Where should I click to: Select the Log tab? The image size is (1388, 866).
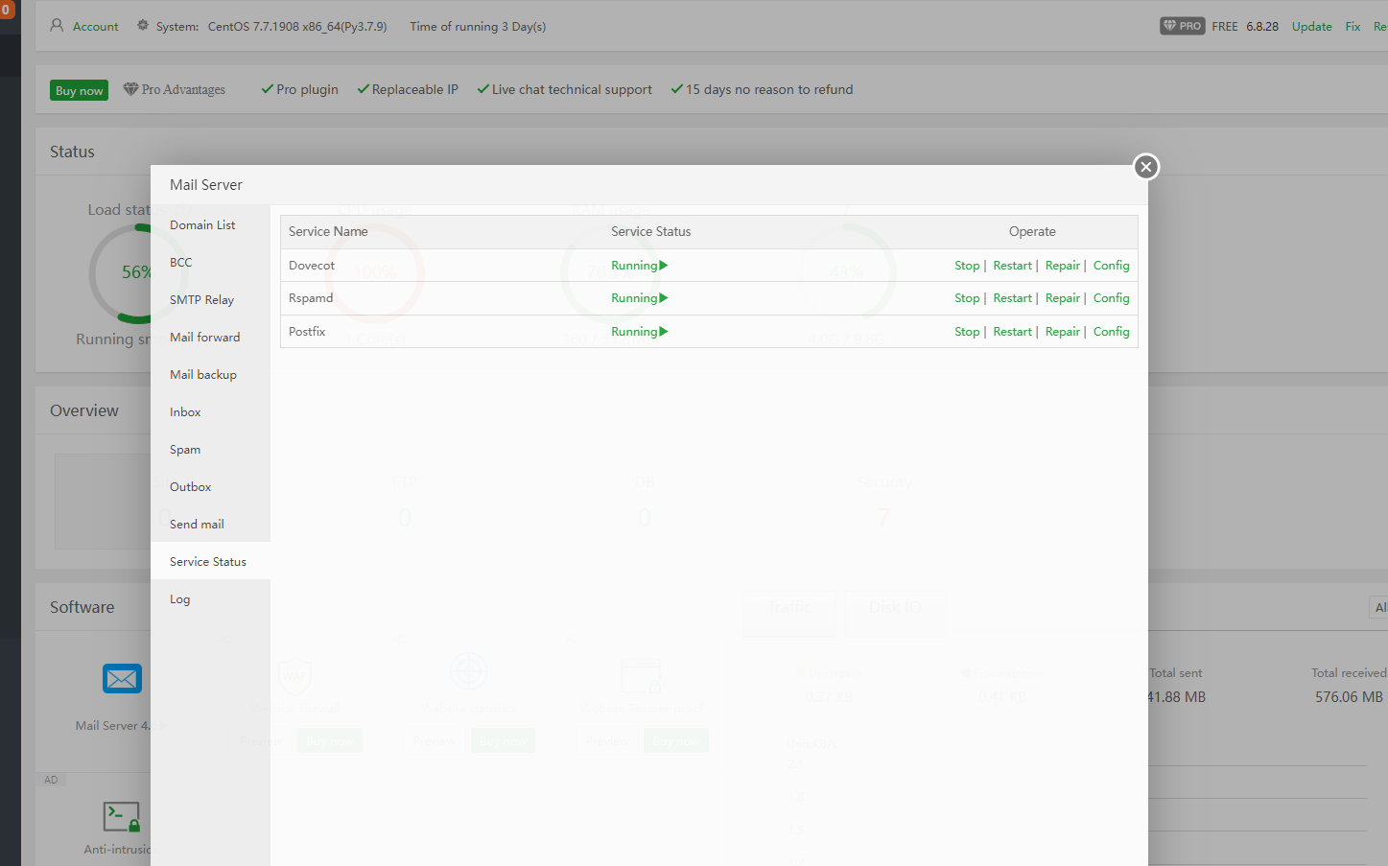click(180, 599)
